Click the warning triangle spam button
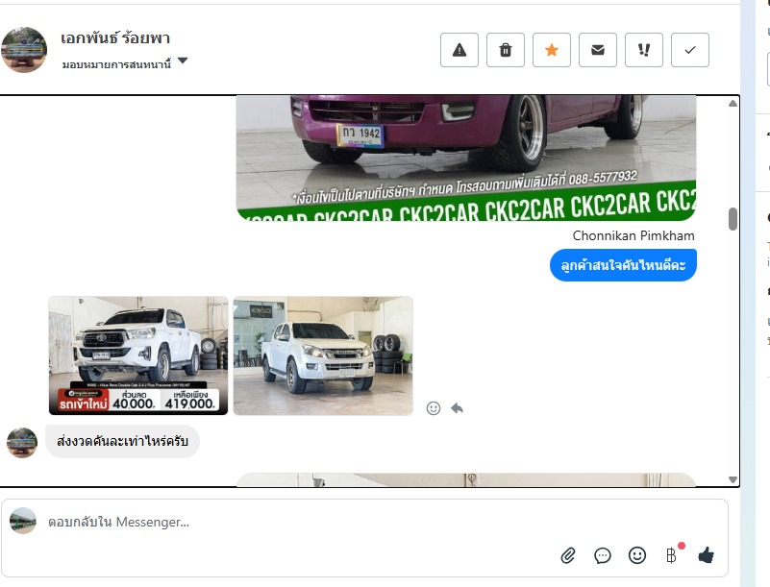 pos(460,50)
